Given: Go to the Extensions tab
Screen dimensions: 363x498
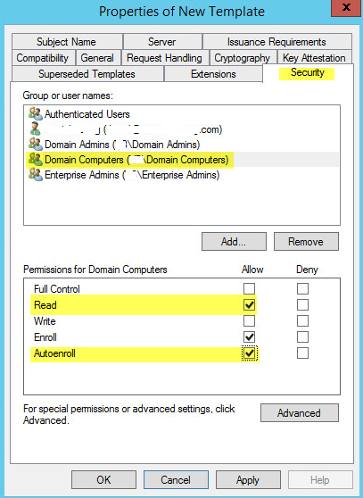Looking at the screenshot, I should [x=213, y=74].
